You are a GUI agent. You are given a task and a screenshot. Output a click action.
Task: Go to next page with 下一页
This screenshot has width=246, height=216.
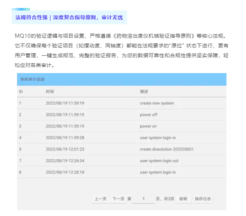pyautogui.click(x=118, y=199)
